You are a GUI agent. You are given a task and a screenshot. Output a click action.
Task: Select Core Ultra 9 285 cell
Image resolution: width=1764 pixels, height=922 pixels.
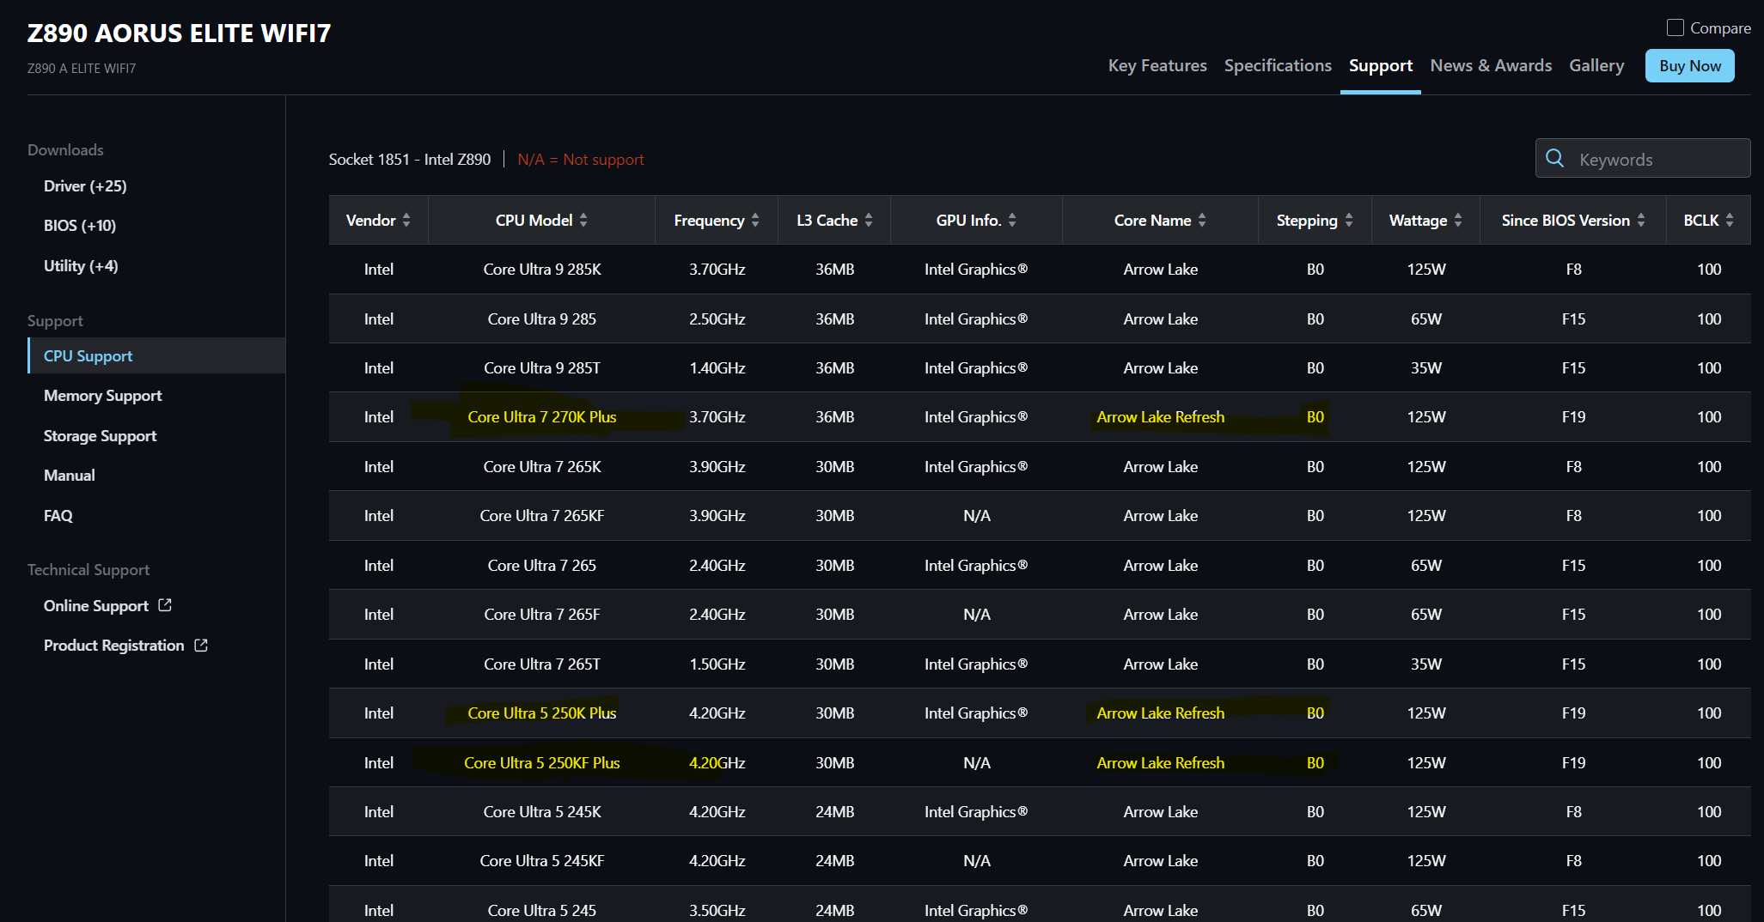click(542, 318)
